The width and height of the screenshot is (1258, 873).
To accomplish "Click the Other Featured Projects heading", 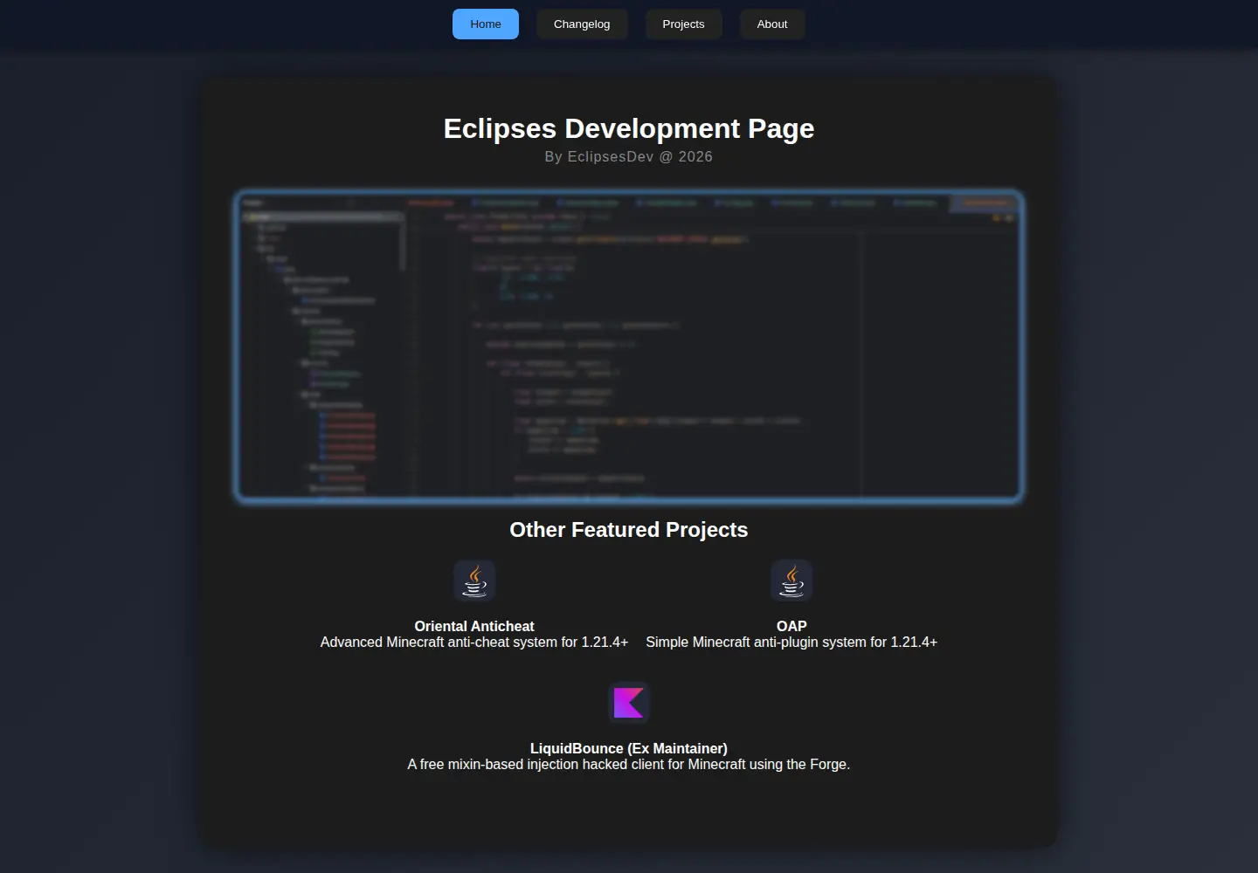I will (x=629, y=530).
